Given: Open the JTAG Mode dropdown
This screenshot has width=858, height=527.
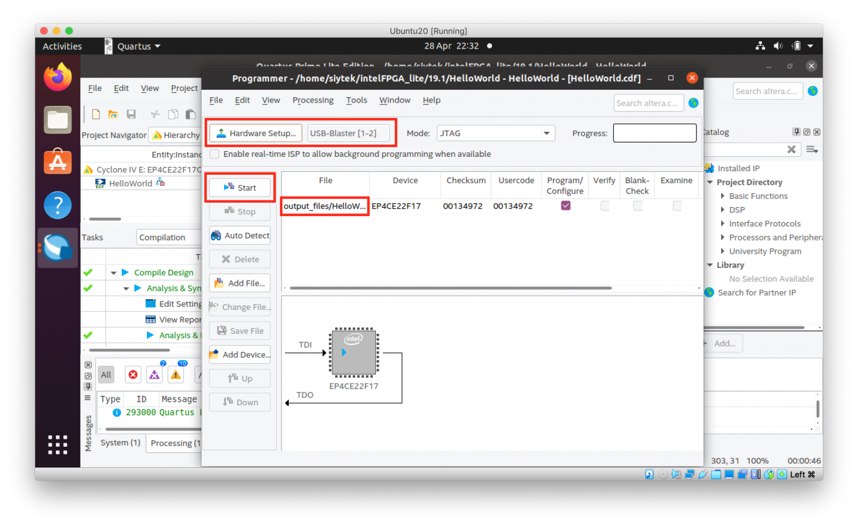Looking at the screenshot, I should click(546, 133).
